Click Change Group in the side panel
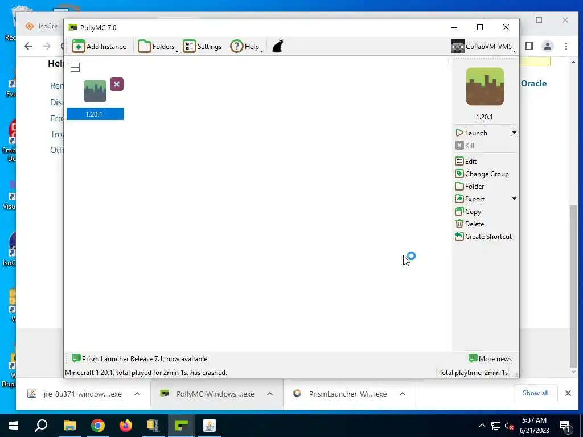The height and width of the screenshot is (437, 583). point(482,174)
